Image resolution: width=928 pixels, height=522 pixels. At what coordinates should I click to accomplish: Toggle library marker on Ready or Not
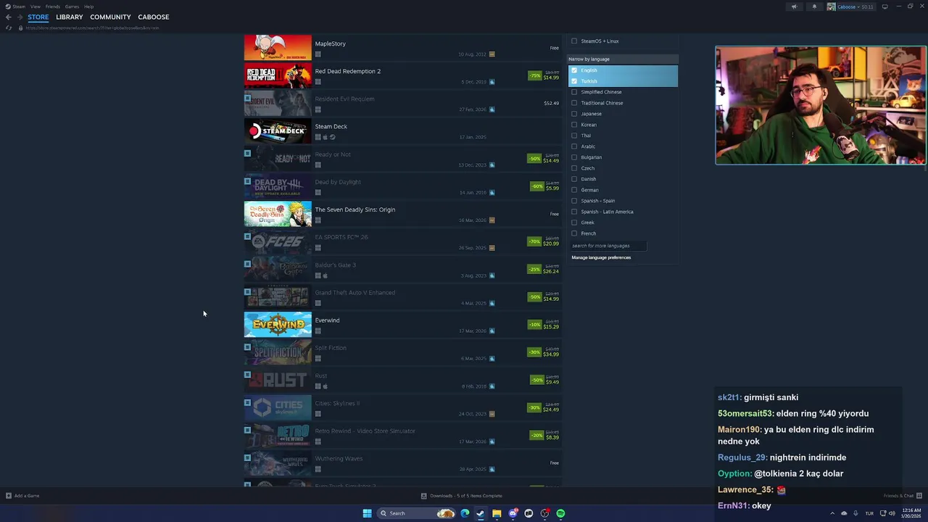(247, 153)
